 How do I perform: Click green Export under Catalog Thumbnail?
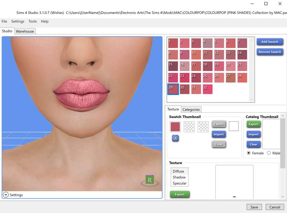point(254,124)
